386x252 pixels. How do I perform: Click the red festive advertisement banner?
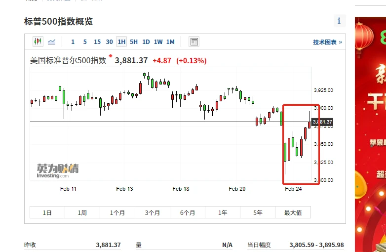coord(370,133)
